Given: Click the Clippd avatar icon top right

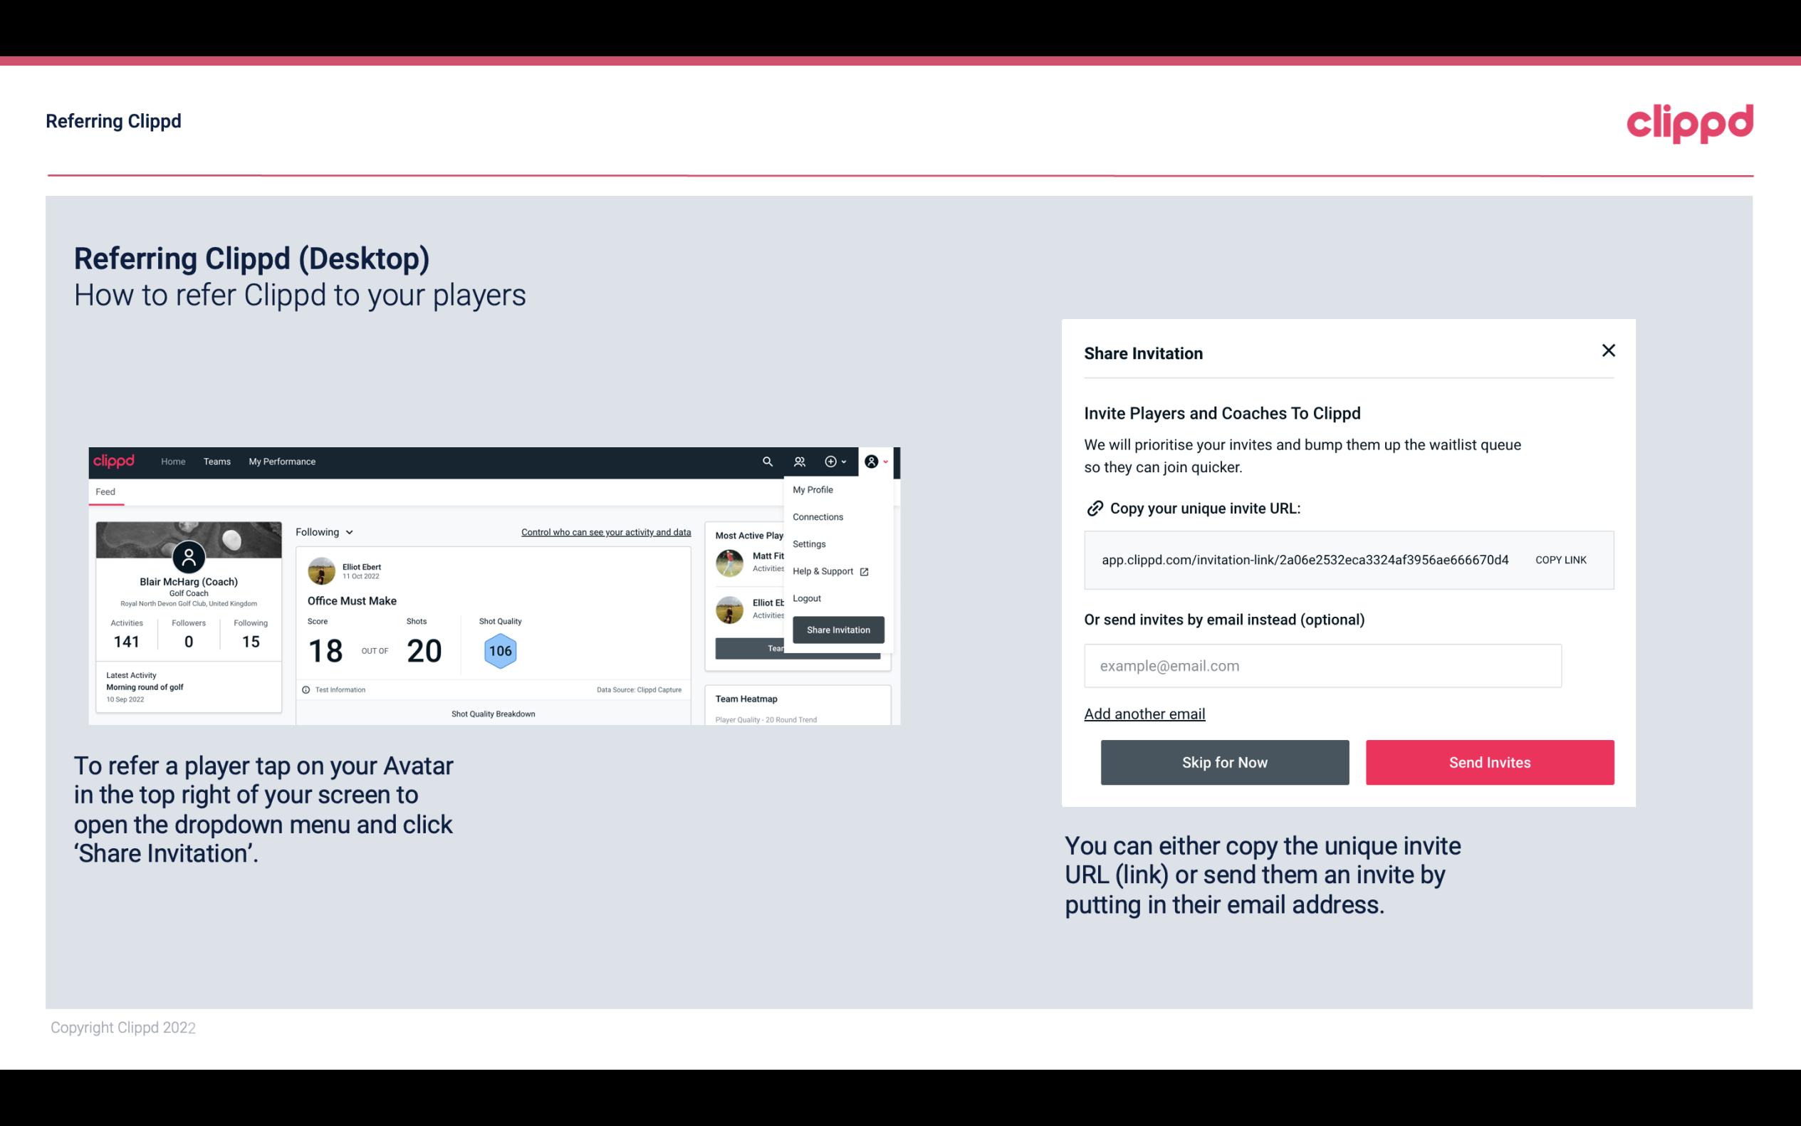Looking at the screenshot, I should (x=870, y=461).
